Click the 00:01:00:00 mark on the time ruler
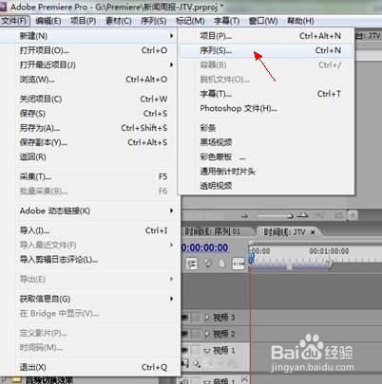382x384 pixels. click(x=329, y=251)
